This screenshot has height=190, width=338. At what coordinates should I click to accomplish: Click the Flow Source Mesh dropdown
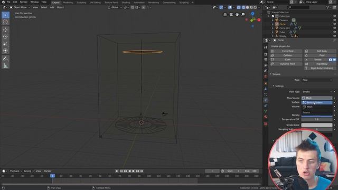(317, 98)
